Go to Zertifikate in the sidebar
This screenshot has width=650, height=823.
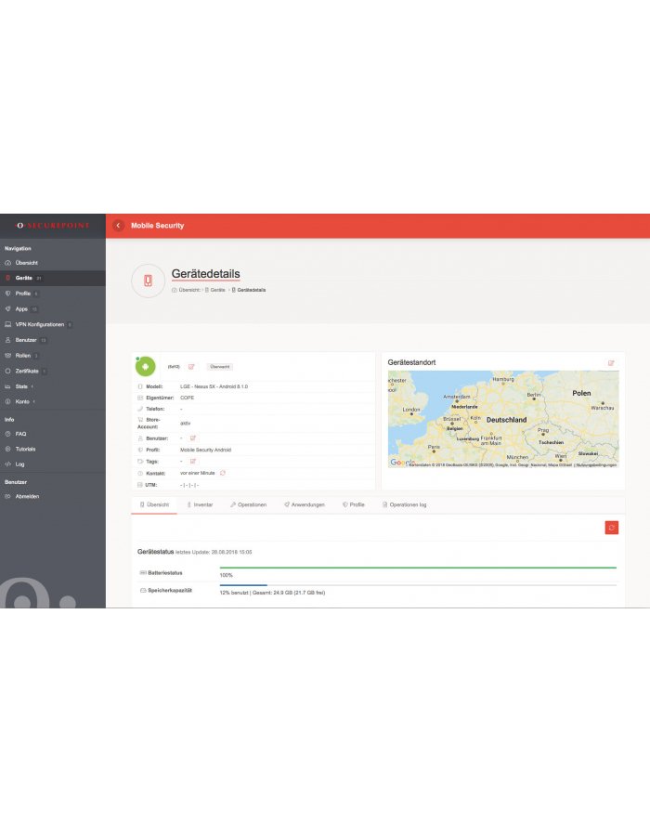[x=28, y=371]
